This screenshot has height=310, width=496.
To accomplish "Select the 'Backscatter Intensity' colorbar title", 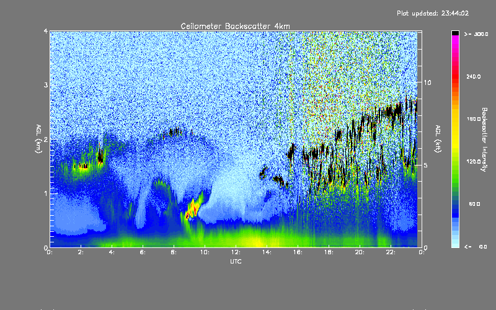I will 484,139.
